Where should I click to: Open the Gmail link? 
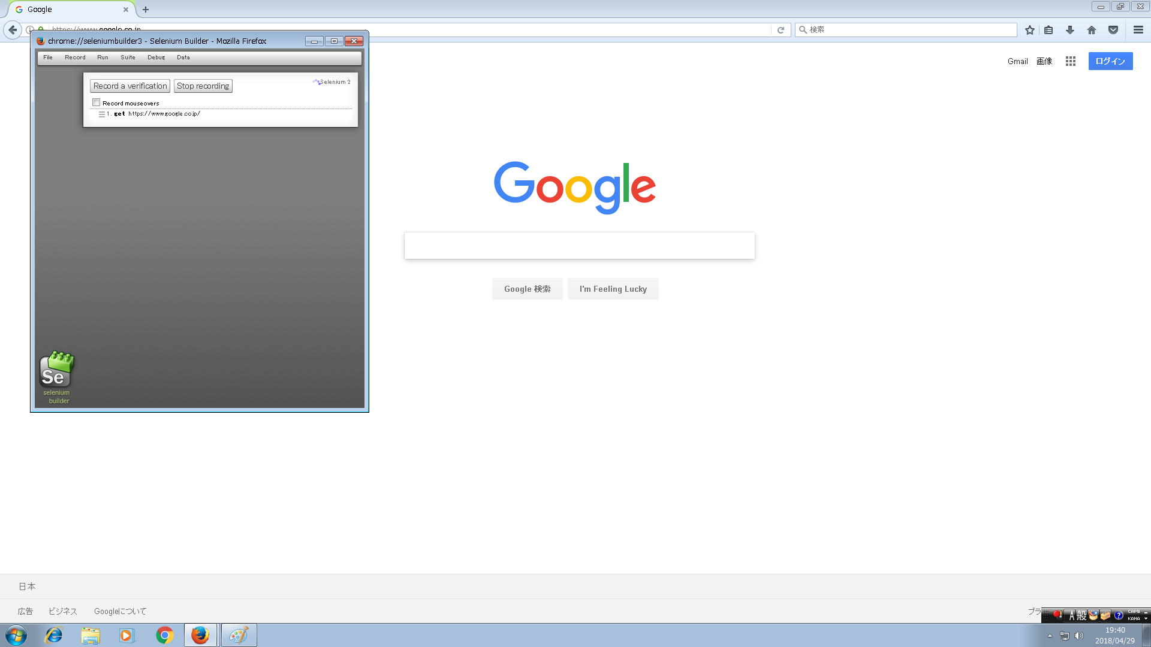pos(1017,61)
